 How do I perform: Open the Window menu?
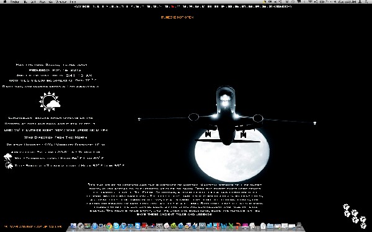(x=61, y=1)
